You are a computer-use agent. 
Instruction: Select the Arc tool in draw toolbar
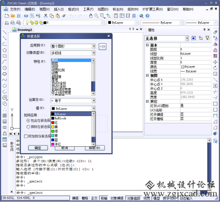point(4,62)
